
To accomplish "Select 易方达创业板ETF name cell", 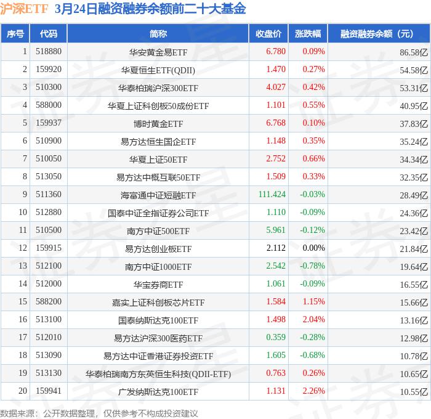I will coord(158,249).
